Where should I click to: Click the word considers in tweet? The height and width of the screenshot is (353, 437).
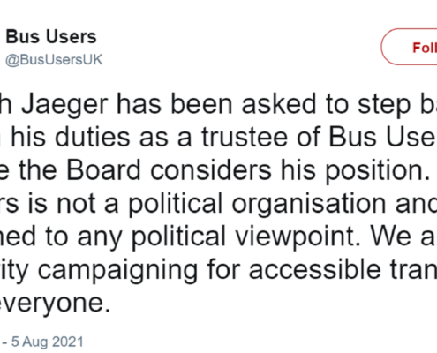tap(211, 170)
